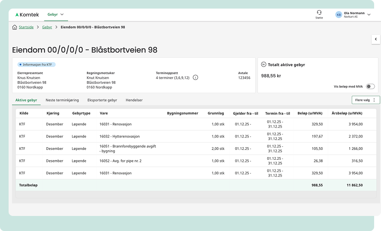Navigate to Gebyr breadcrumb link
The image size is (381, 231).
47,27
